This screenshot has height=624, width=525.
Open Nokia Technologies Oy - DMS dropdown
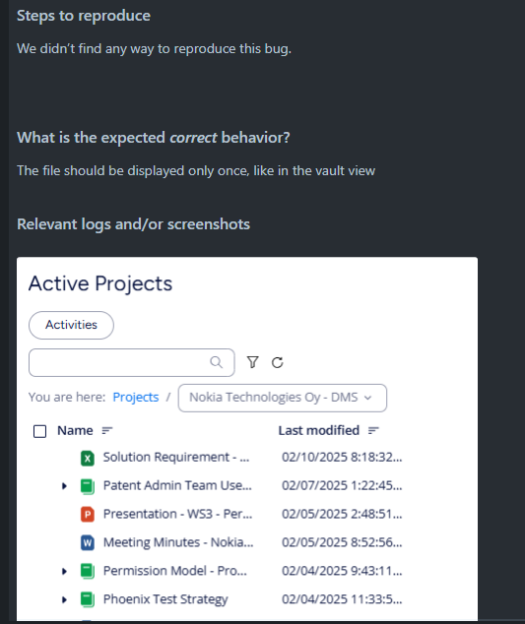283,398
